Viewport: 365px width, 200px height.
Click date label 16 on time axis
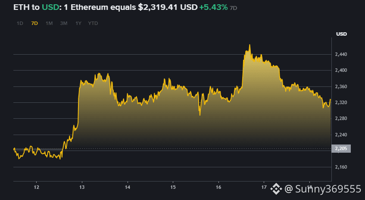[x=218, y=188]
